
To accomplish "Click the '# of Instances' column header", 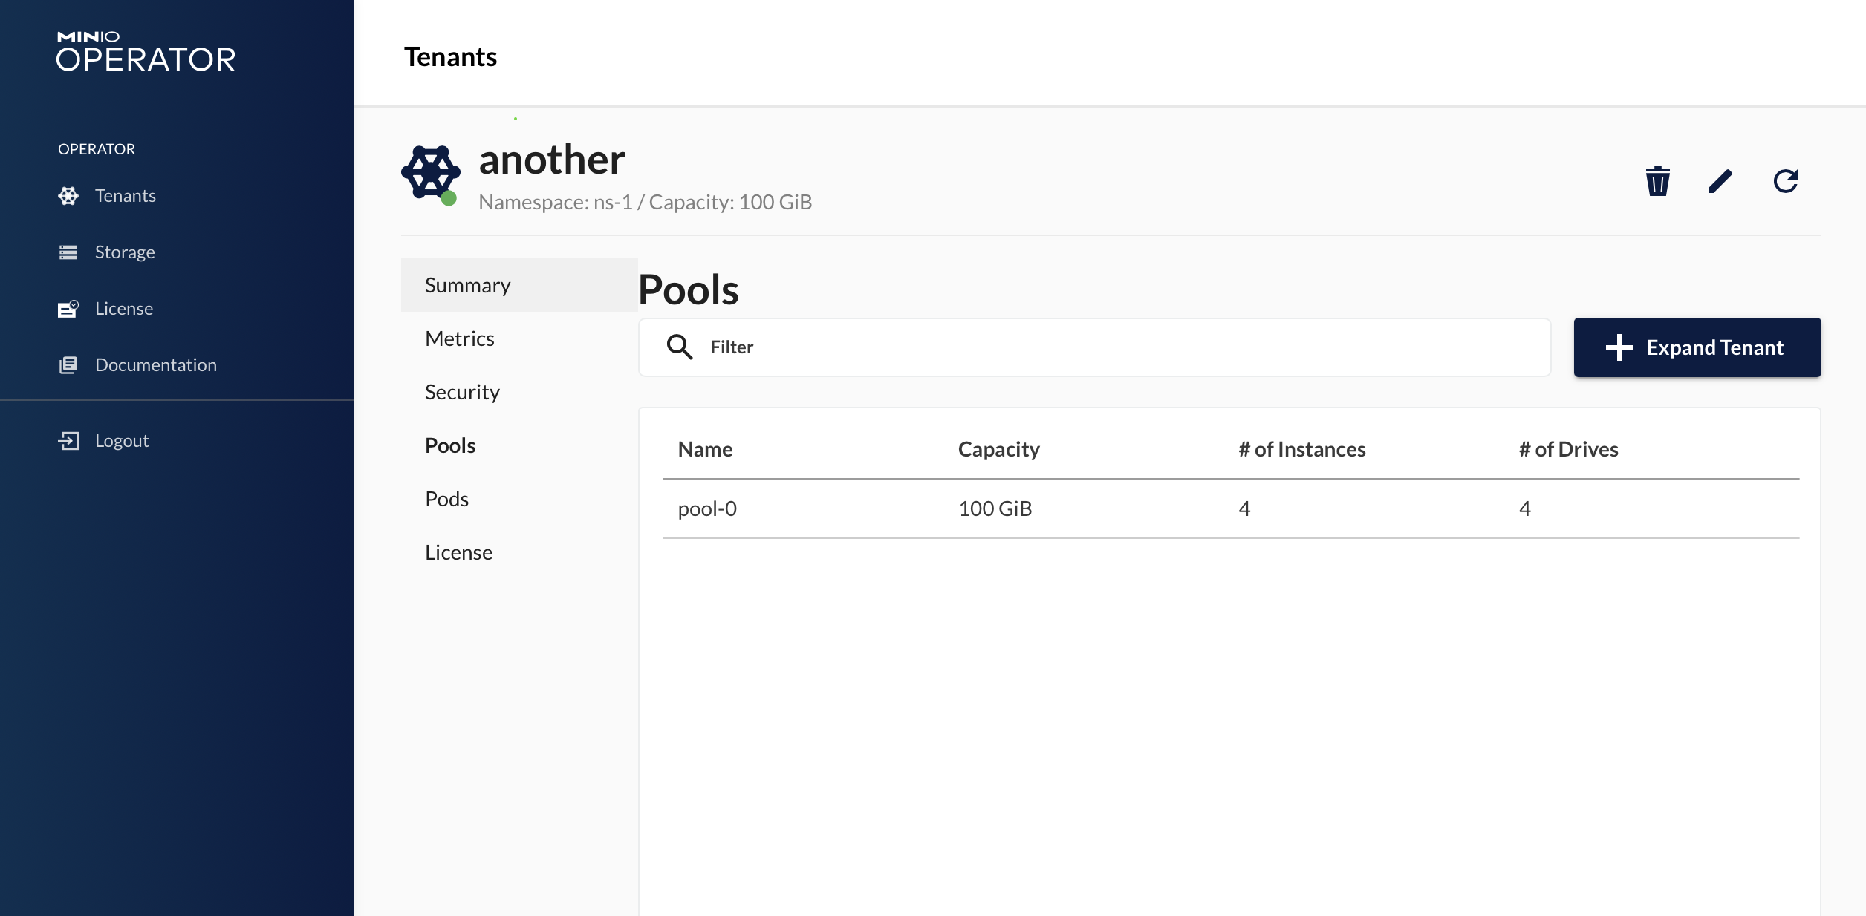I will click(x=1302, y=449).
